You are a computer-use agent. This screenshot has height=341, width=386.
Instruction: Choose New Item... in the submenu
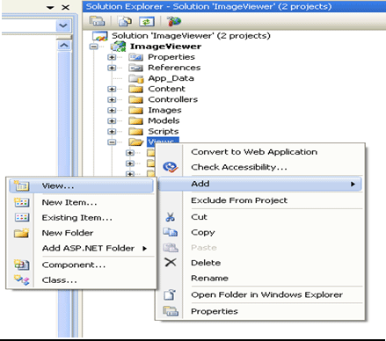tap(69, 202)
